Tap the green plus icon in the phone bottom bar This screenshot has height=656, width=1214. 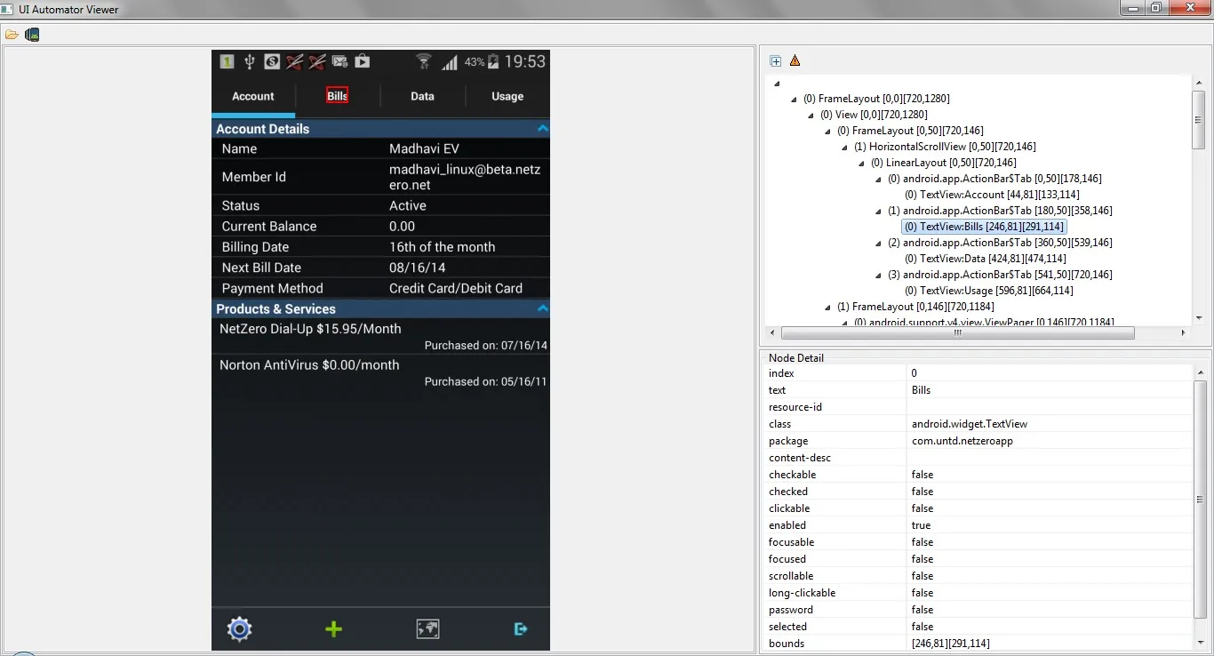tap(333, 629)
